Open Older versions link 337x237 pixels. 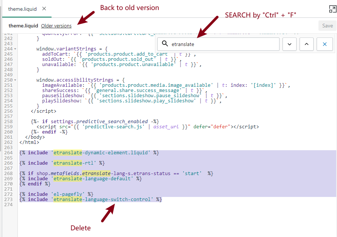(56, 26)
